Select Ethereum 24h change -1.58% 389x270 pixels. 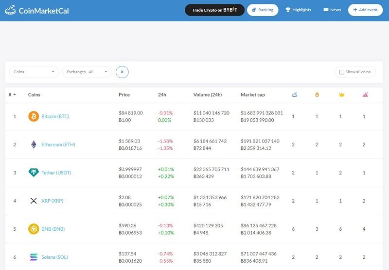pos(165,141)
